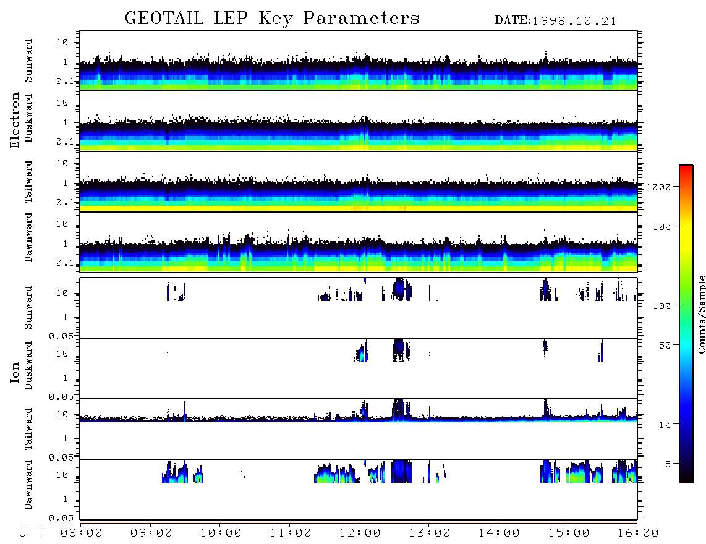The height and width of the screenshot is (544, 706).
Task: Click the colorbar tick value 50
Action: point(665,346)
